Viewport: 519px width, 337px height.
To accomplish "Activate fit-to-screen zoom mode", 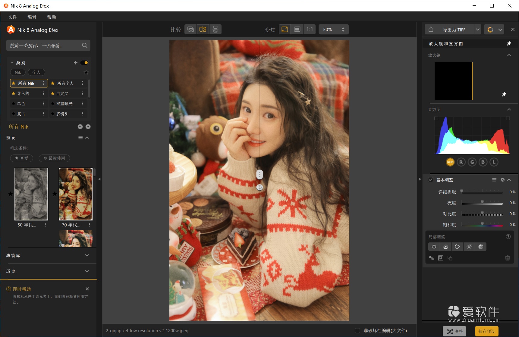I will [x=285, y=29].
